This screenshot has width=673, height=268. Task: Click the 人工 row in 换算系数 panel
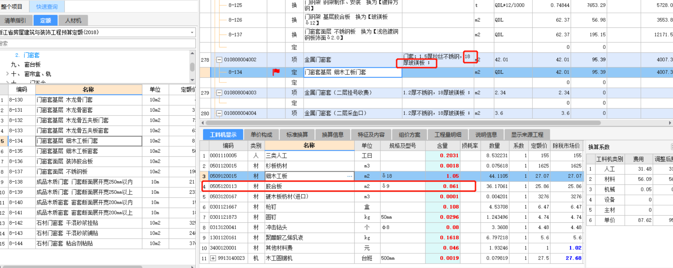click(x=630, y=169)
